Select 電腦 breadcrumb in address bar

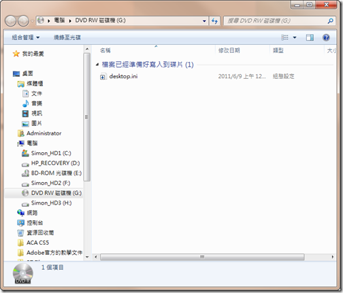[59, 20]
